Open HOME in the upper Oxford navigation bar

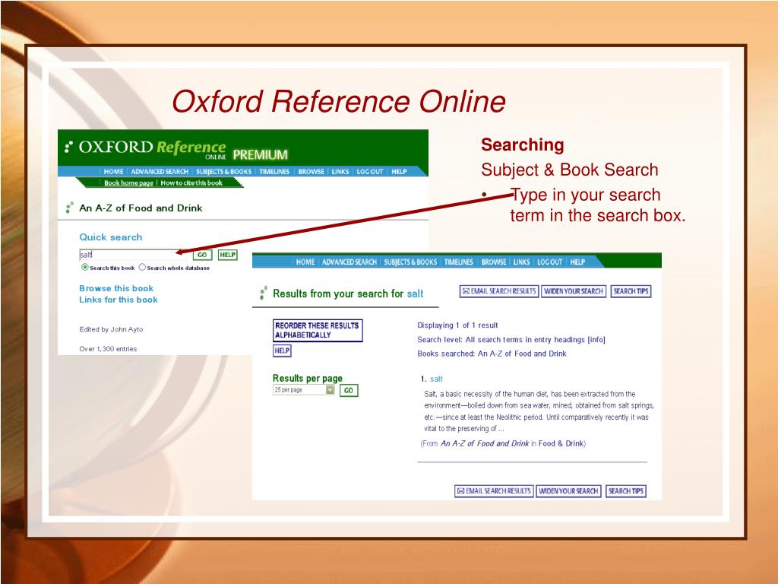(113, 171)
